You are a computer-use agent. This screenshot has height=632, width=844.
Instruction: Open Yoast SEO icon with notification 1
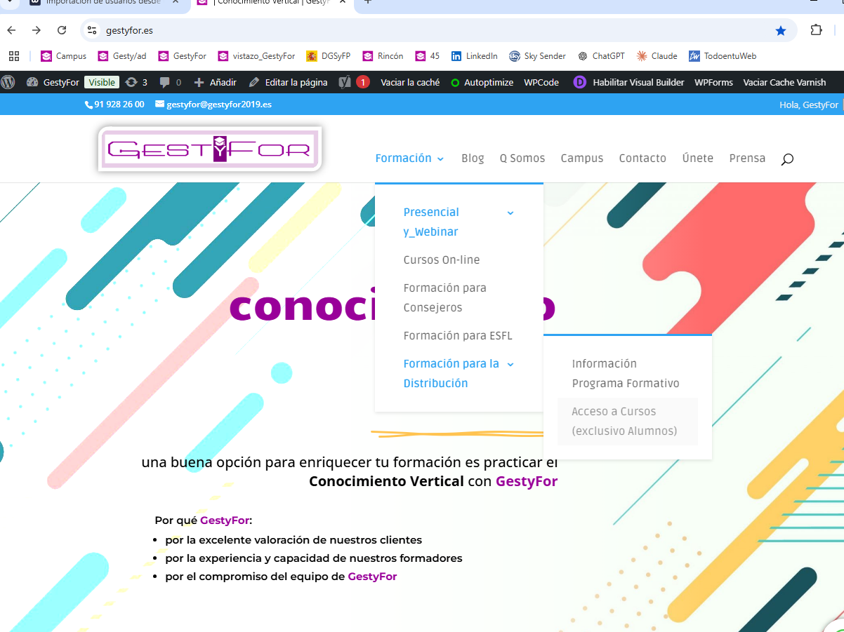click(x=354, y=82)
